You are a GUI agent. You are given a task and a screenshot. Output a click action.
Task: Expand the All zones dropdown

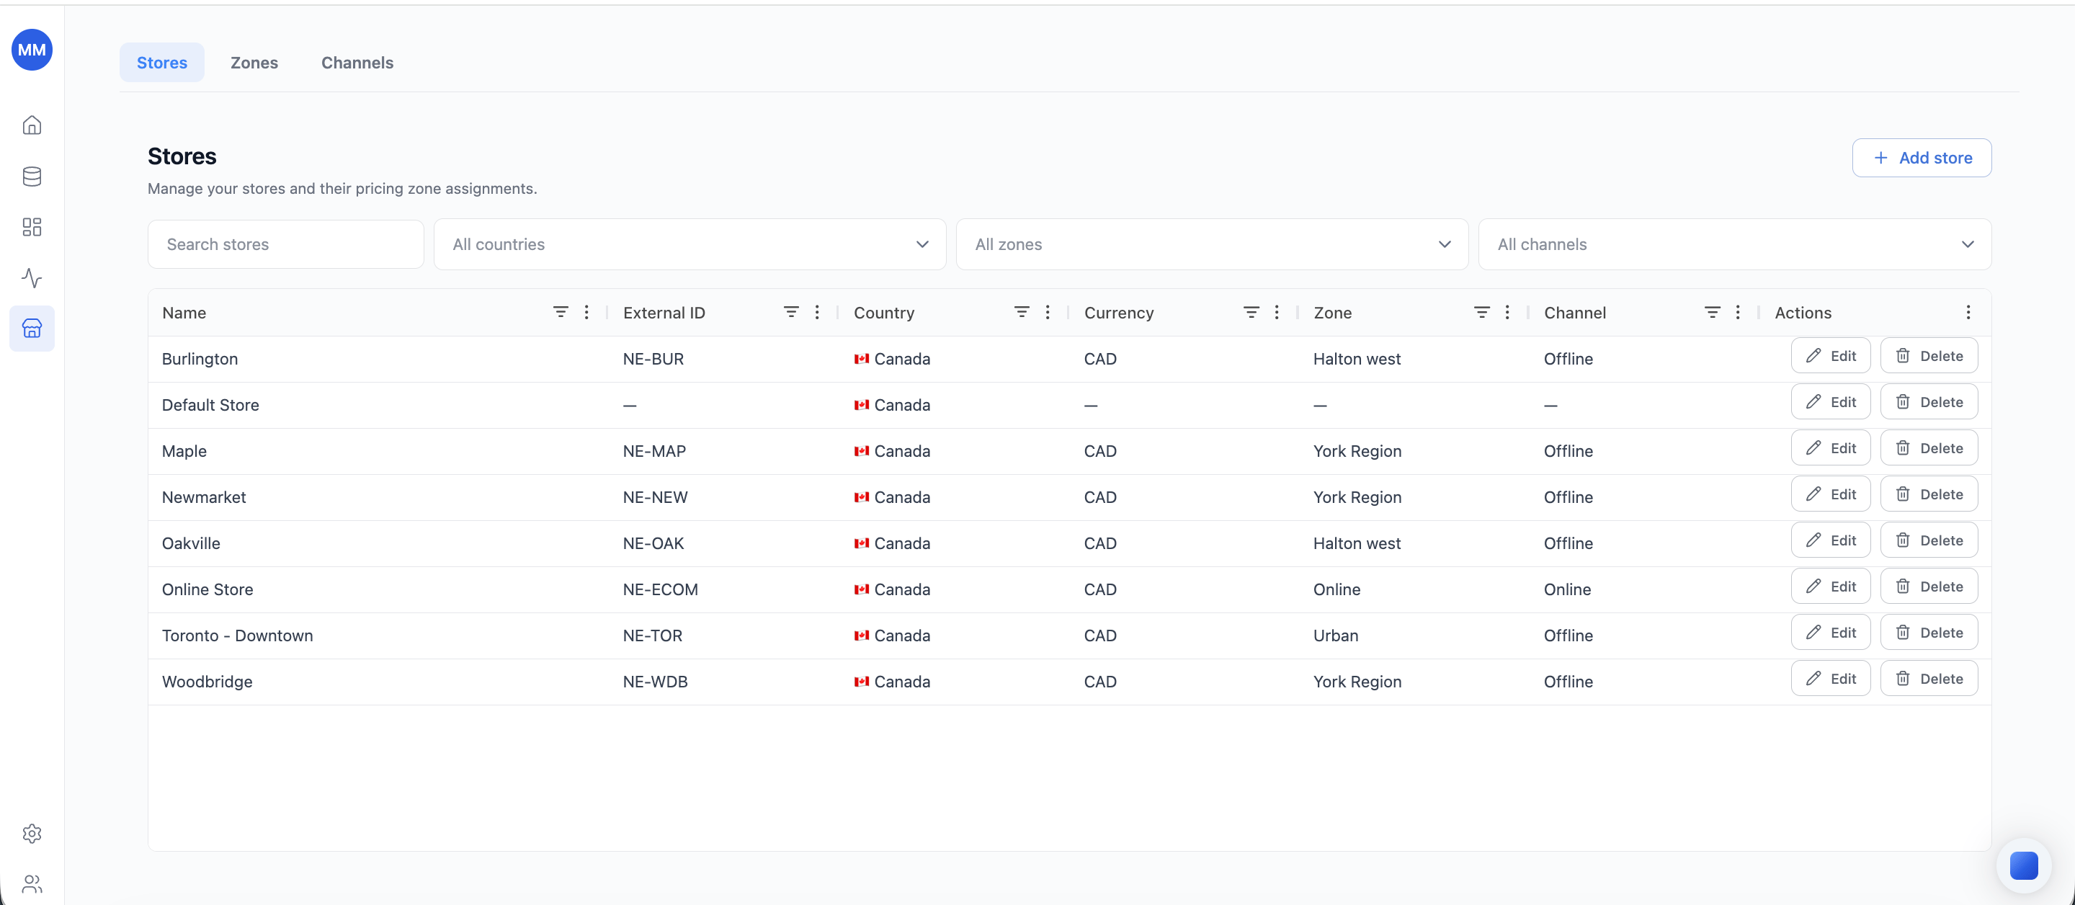coord(1211,244)
